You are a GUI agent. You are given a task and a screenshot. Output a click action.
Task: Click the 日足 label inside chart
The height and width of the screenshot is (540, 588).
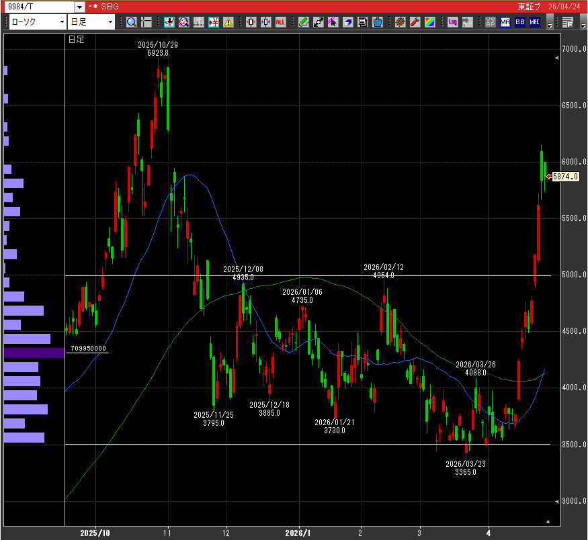(x=76, y=40)
